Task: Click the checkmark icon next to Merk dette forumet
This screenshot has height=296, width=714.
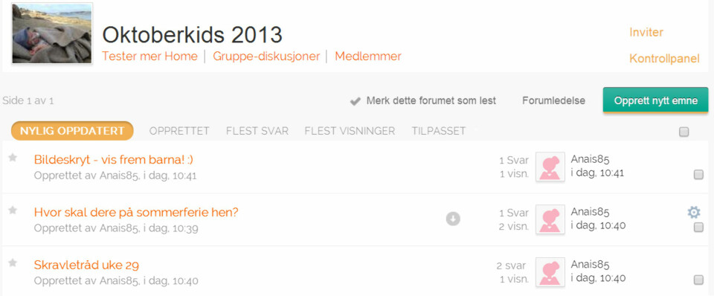Action: (x=356, y=101)
